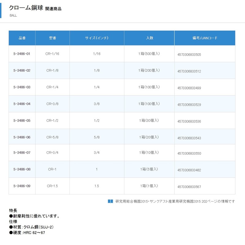Viewport: 245px width, 245px height.
Task: Click the 型番 column header
Action: pos(53,38)
